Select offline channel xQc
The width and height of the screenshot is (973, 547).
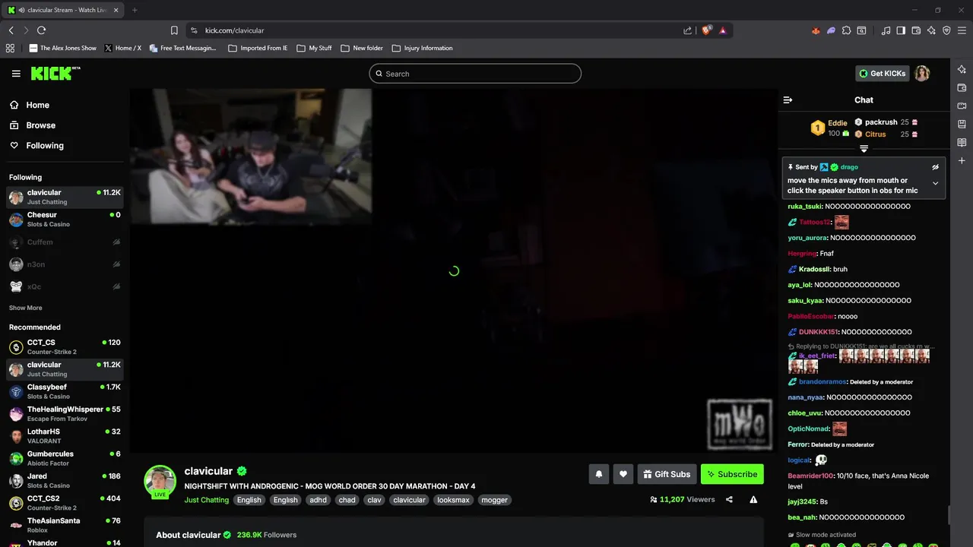pyautogui.click(x=65, y=286)
